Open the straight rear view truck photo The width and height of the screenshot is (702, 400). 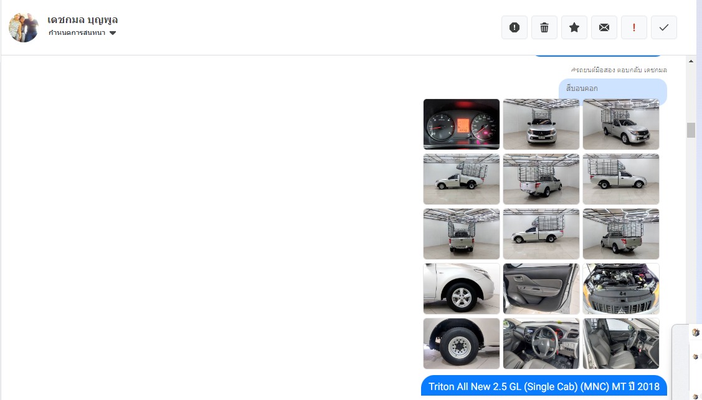pos(462,234)
